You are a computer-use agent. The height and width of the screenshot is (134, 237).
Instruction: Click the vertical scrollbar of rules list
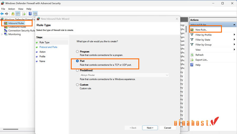coord(186,29)
